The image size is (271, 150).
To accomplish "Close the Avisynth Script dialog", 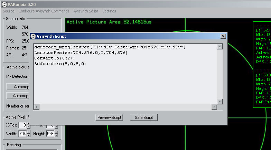I will [x=223, y=36].
